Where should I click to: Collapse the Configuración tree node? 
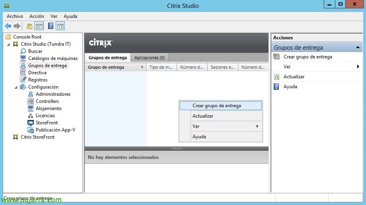(16, 87)
